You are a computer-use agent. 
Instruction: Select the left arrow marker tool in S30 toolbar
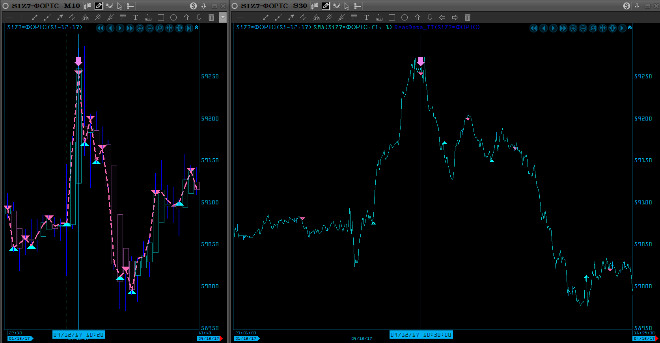click(x=442, y=17)
